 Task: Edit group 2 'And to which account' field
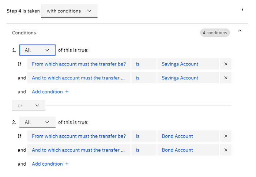[79, 150]
